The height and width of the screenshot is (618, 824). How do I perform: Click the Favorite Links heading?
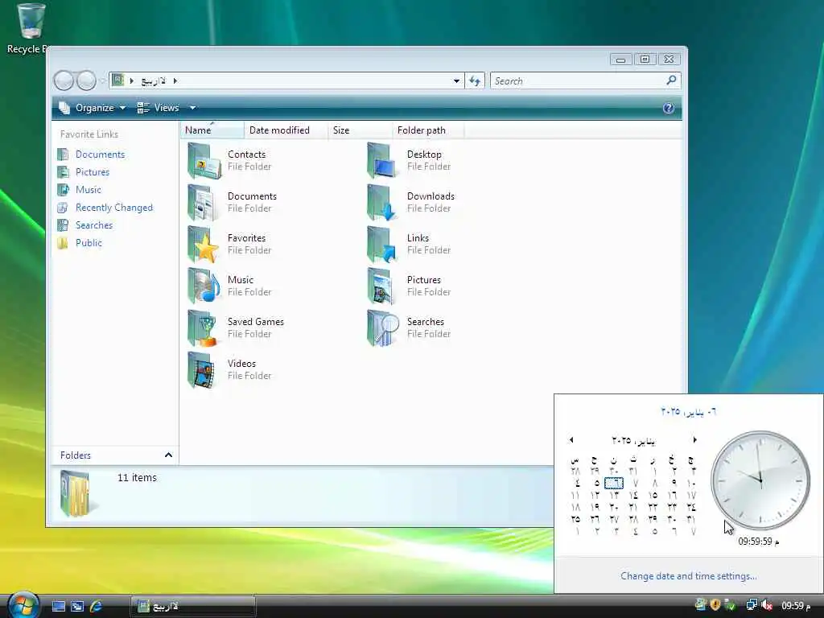tap(89, 134)
